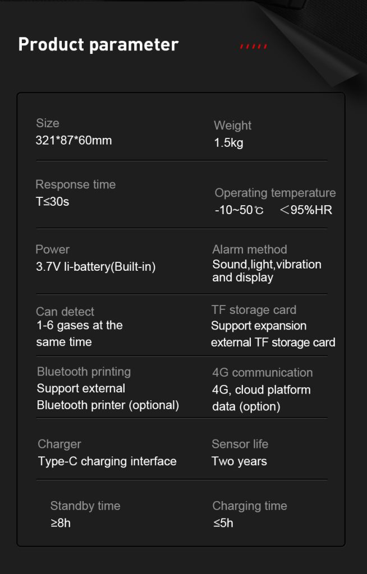The height and width of the screenshot is (574, 367).
Task: Click the T≤30s response value
Action: (x=52, y=202)
